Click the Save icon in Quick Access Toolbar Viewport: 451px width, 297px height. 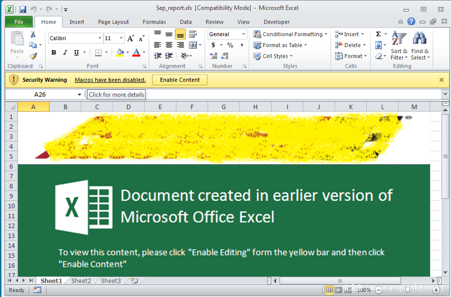[23, 9]
